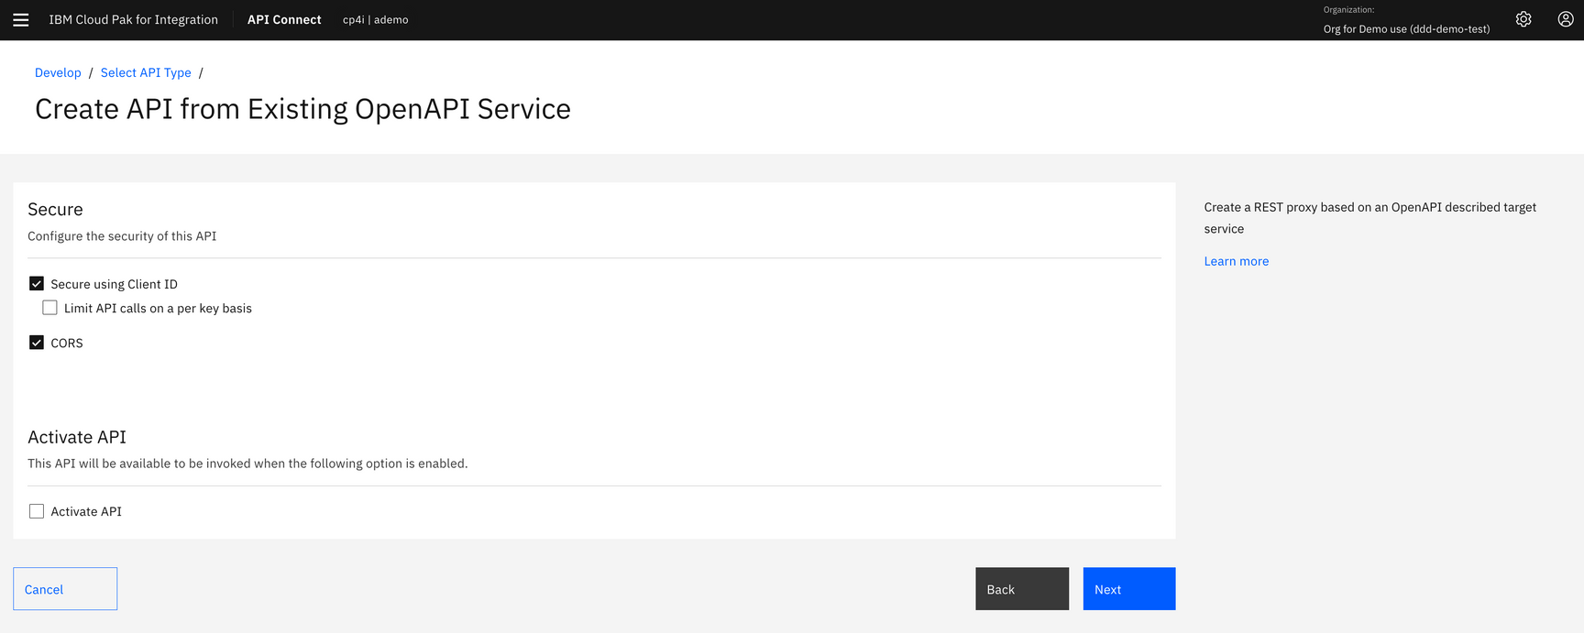Navigate to the Develop breadcrumb link
This screenshot has width=1584, height=633.
[58, 72]
